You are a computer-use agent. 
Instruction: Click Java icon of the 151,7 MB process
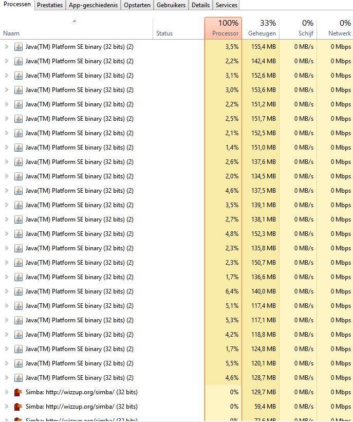coord(18,119)
